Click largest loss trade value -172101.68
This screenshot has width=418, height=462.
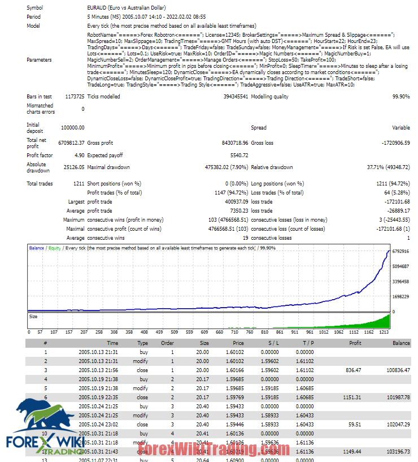(397, 202)
